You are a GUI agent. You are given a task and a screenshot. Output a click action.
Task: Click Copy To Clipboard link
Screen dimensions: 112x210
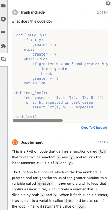pos(94,127)
